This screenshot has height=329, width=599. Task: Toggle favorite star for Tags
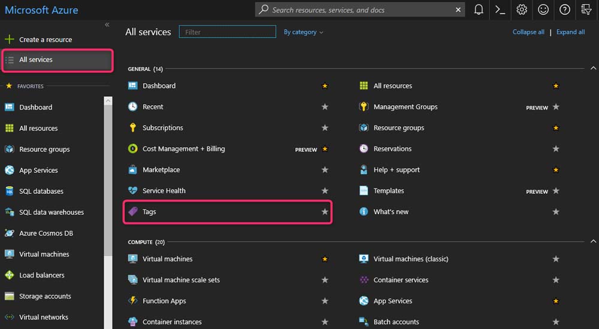pos(325,212)
